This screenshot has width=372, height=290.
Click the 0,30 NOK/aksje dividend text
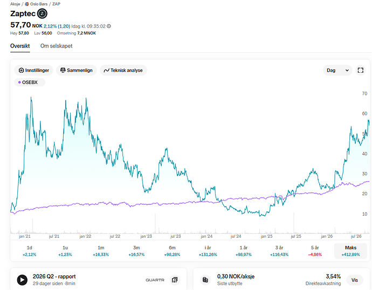(236, 277)
